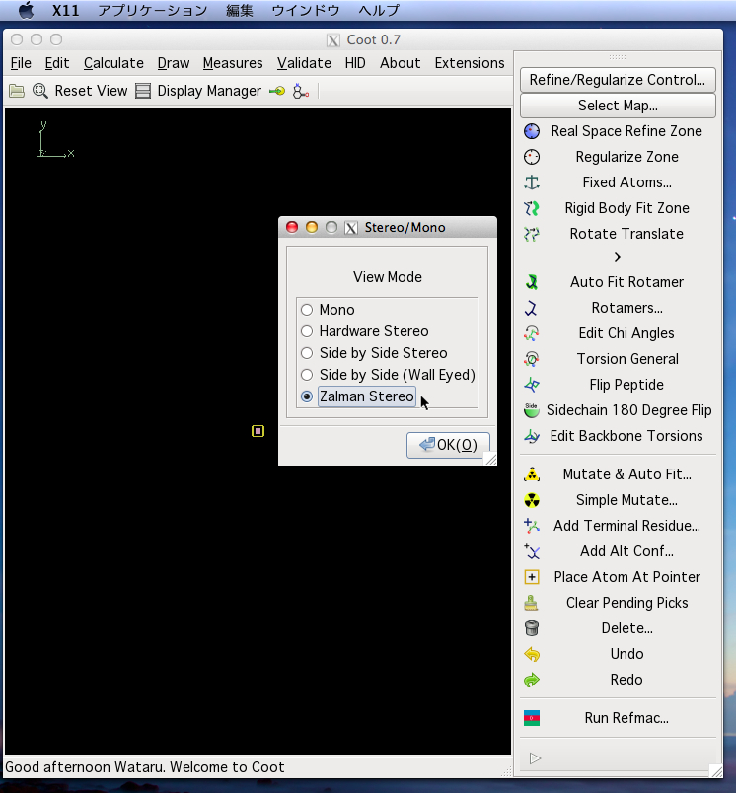This screenshot has height=793, width=736.
Task: Activate Place Atom At Pointer
Action: tap(618, 577)
